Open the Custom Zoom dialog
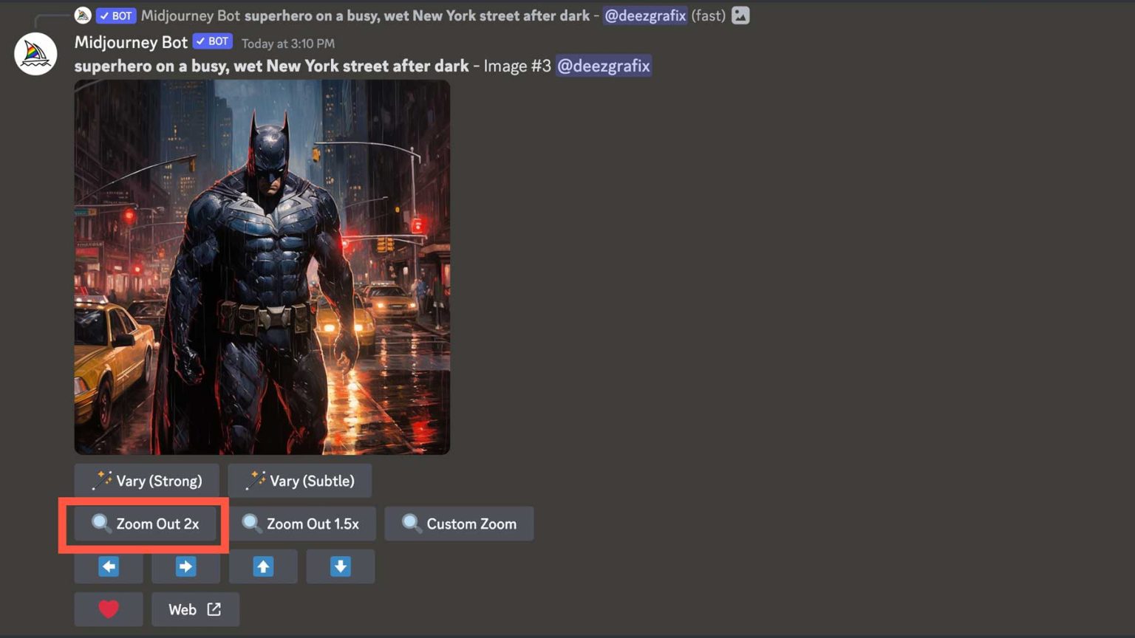This screenshot has width=1135, height=638. (459, 524)
